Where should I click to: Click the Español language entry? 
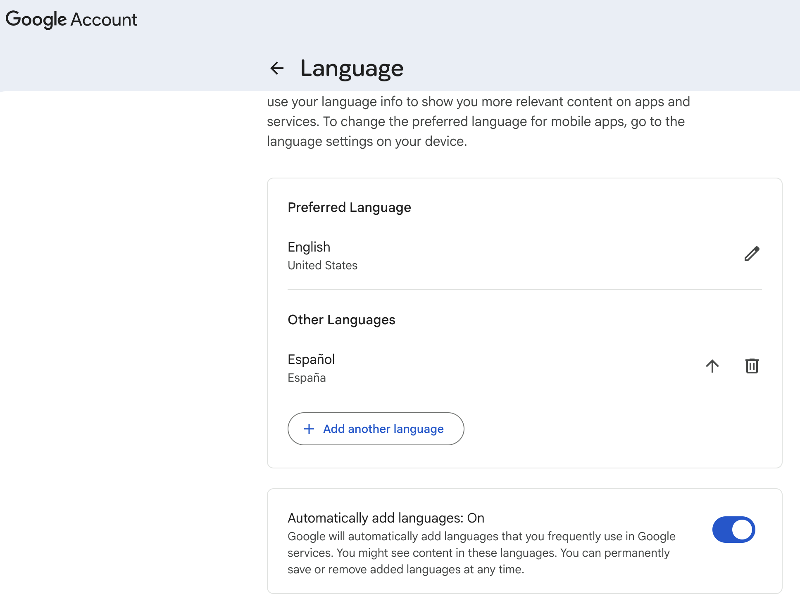point(311,359)
